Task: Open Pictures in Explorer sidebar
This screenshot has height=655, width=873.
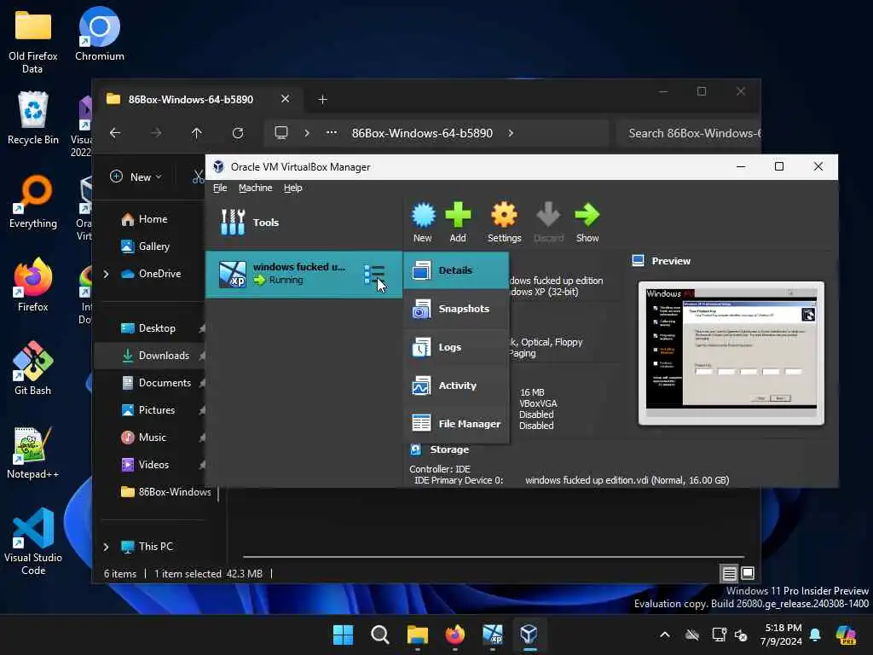Action: point(148,410)
